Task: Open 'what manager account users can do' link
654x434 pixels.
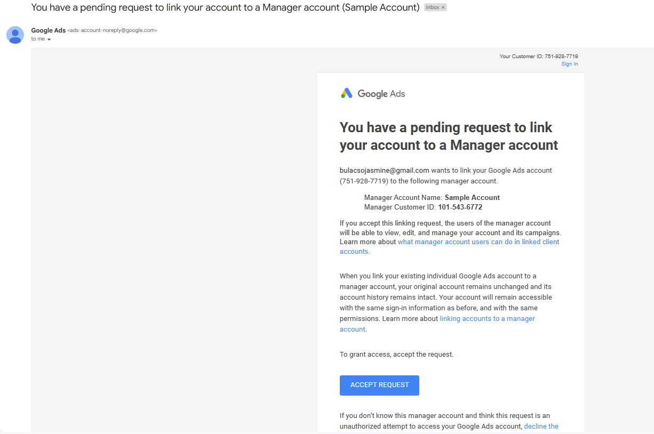Action: (450, 247)
